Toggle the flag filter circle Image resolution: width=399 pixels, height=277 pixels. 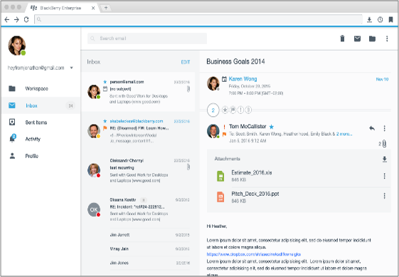coord(233,110)
